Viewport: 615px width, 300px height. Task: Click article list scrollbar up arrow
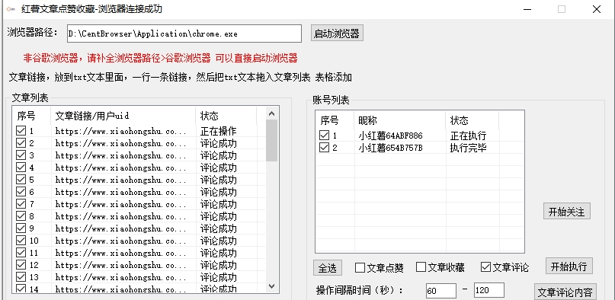[x=271, y=113]
